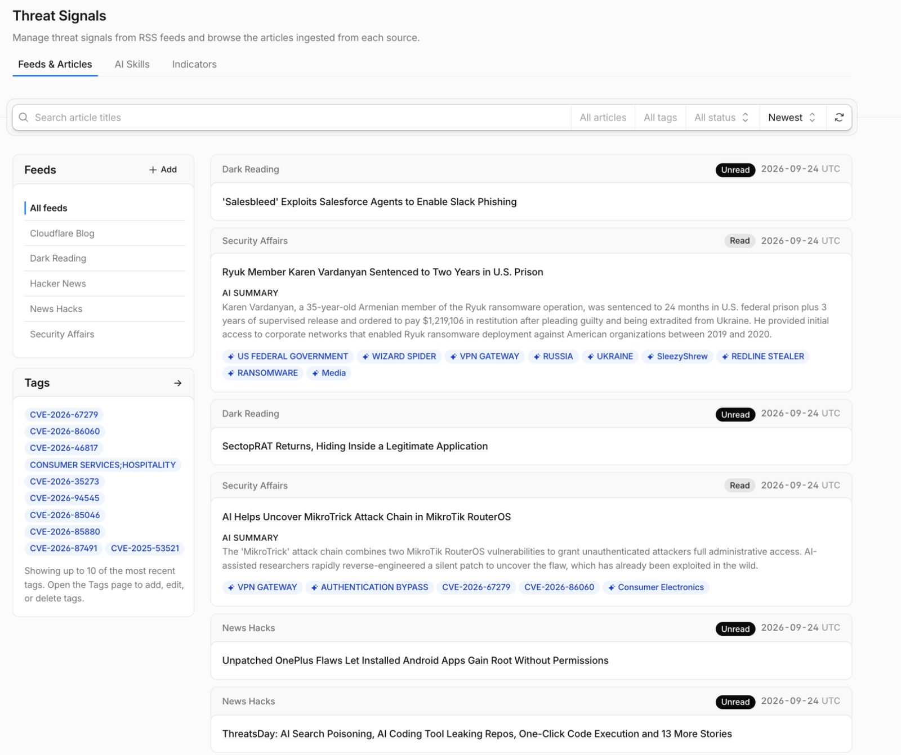Image resolution: width=901 pixels, height=755 pixels.
Task: Click the SleezyShrew tag
Action: (x=677, y=357)
